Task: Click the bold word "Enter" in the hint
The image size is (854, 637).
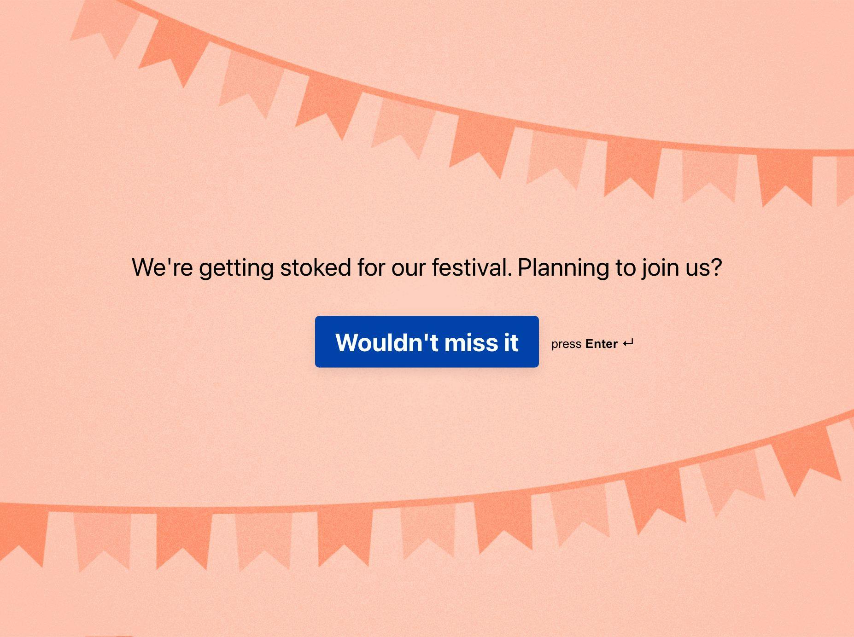Action: point(601,344)
